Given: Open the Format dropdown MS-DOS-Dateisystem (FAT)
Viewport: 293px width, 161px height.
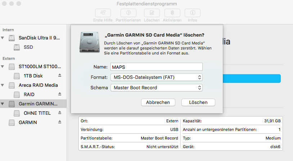Looking at the screenshot, I should (157, 77).
